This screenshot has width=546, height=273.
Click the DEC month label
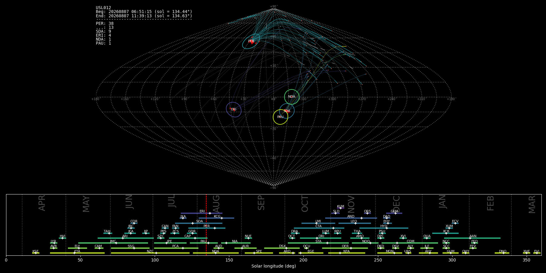click(x=396, y=204)
